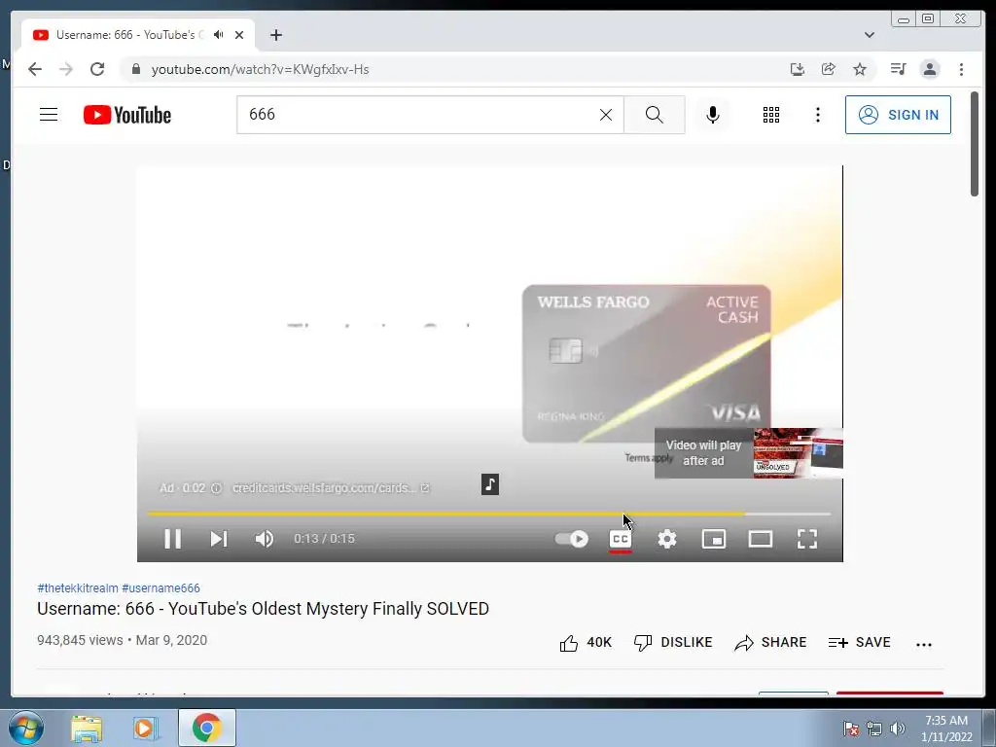This screenshot has width=996, height=747.
Task: Open YouTube settings three-dot menu
Action: coord(817,115)
